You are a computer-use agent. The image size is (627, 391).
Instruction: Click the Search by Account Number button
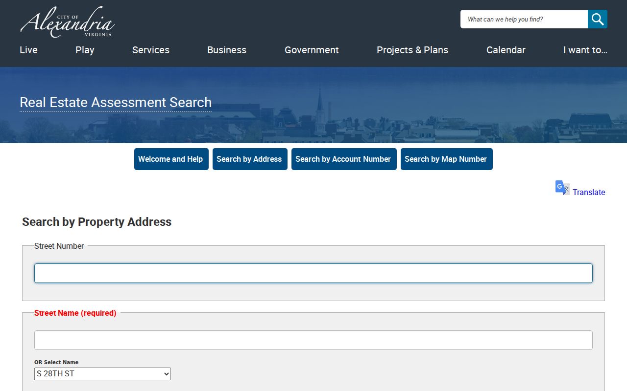[343, 159]
